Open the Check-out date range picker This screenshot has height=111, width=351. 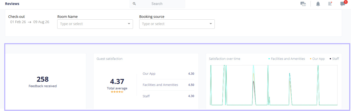(x=30, y=22)
